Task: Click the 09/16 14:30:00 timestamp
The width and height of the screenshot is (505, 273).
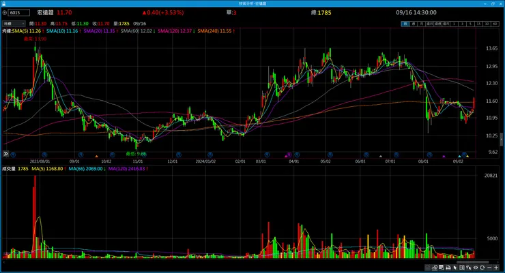Action: (416, 12)
